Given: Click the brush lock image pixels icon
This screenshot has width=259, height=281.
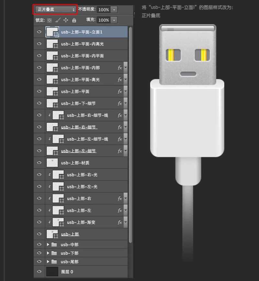Looking at the screenshot, I should (57, 20).
